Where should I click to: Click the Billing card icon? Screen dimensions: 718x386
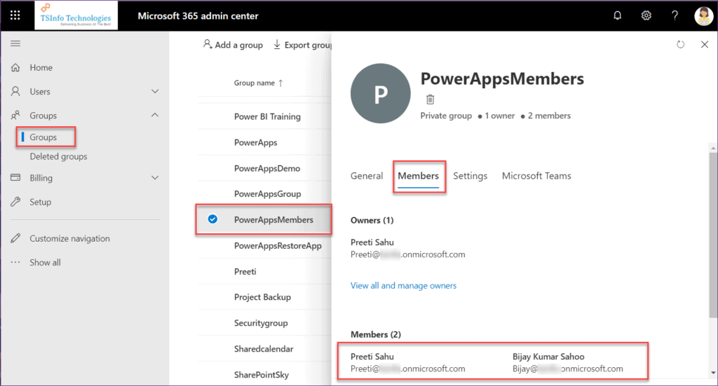click(15, 177)
